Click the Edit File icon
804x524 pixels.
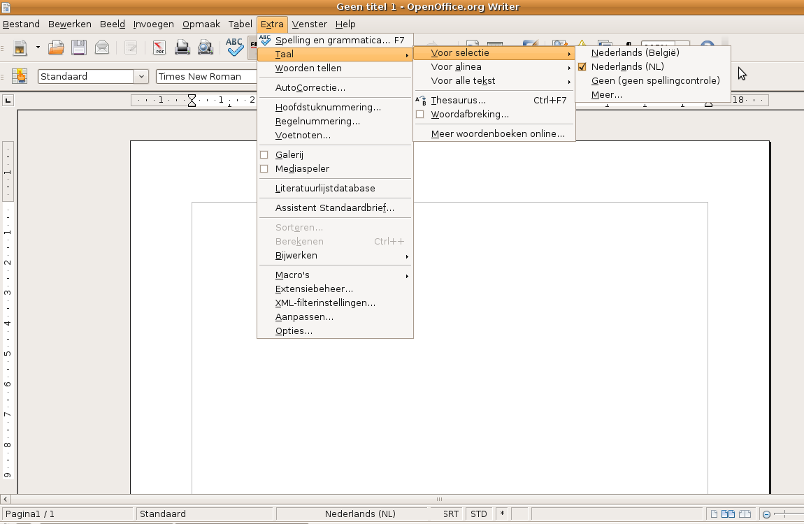click(x=131, y=48)
